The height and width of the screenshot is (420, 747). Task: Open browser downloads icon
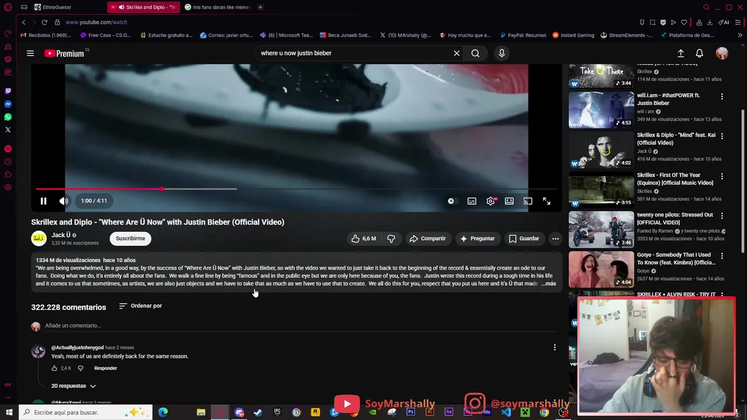pos(710,22)
